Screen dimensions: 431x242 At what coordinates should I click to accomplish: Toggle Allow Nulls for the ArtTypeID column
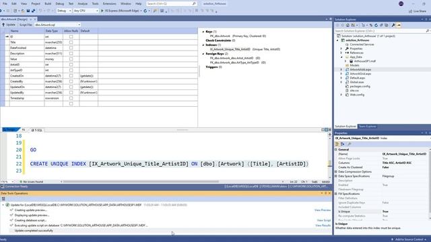(71, 70)
